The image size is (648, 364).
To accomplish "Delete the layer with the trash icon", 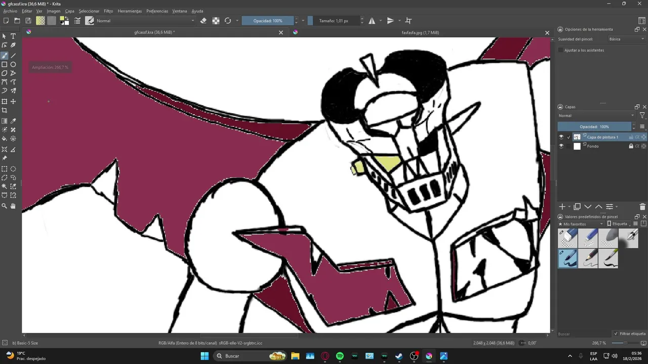I will coord(642,207).
